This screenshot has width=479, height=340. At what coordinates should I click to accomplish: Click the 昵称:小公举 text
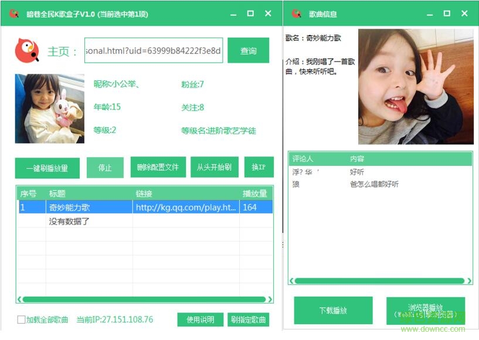[x=117, y=84]
